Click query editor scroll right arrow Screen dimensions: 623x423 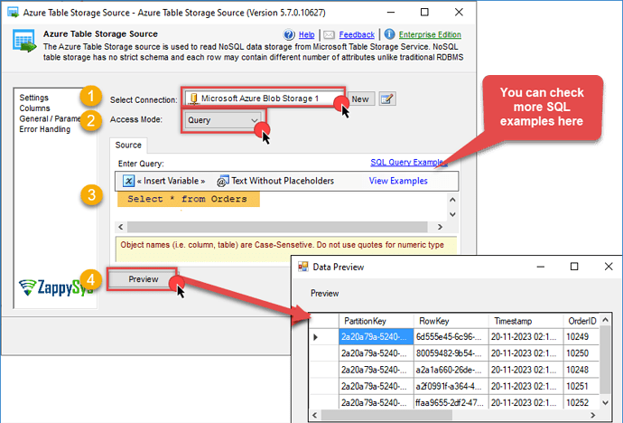point(440,227)
